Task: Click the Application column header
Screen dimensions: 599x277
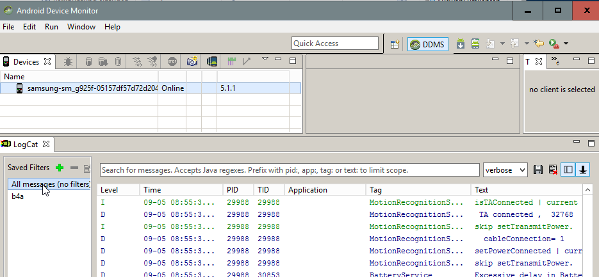Action: (325, 190)
